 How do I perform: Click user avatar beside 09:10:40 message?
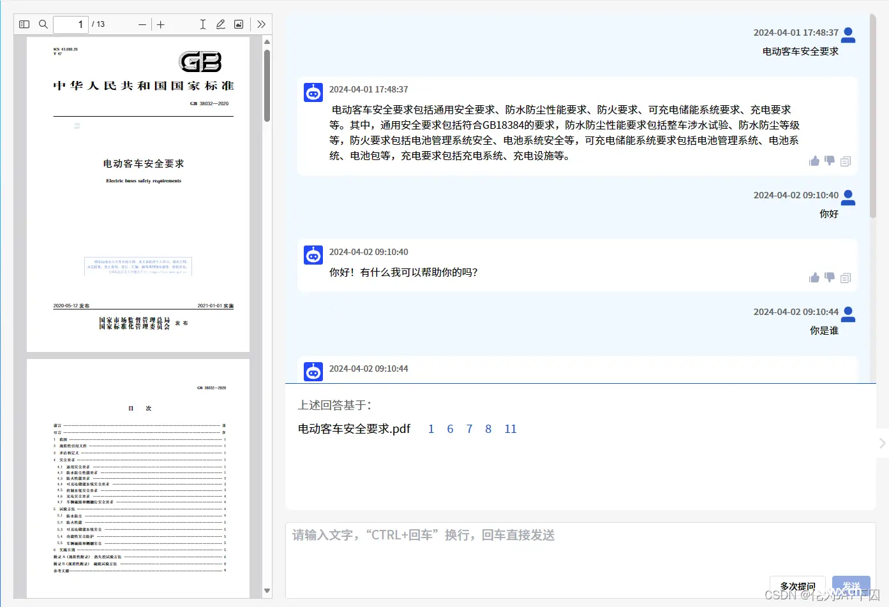pos(848,198)
